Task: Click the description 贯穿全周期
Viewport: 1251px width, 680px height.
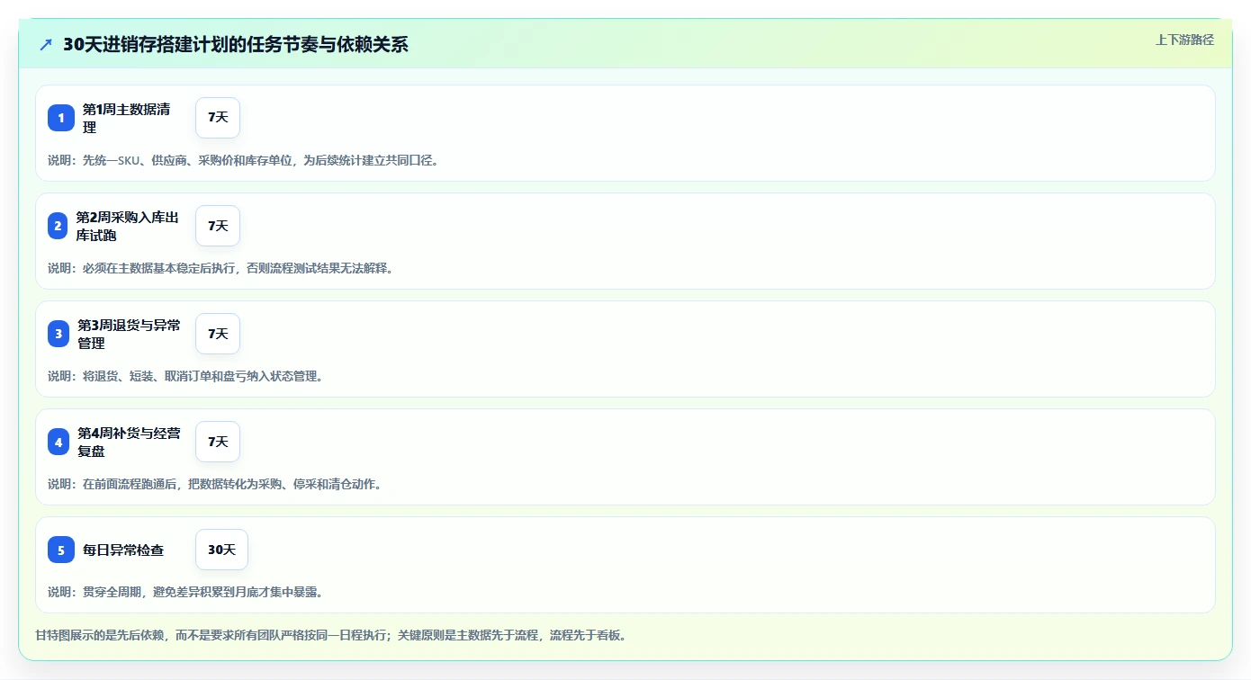Action: 112,592
